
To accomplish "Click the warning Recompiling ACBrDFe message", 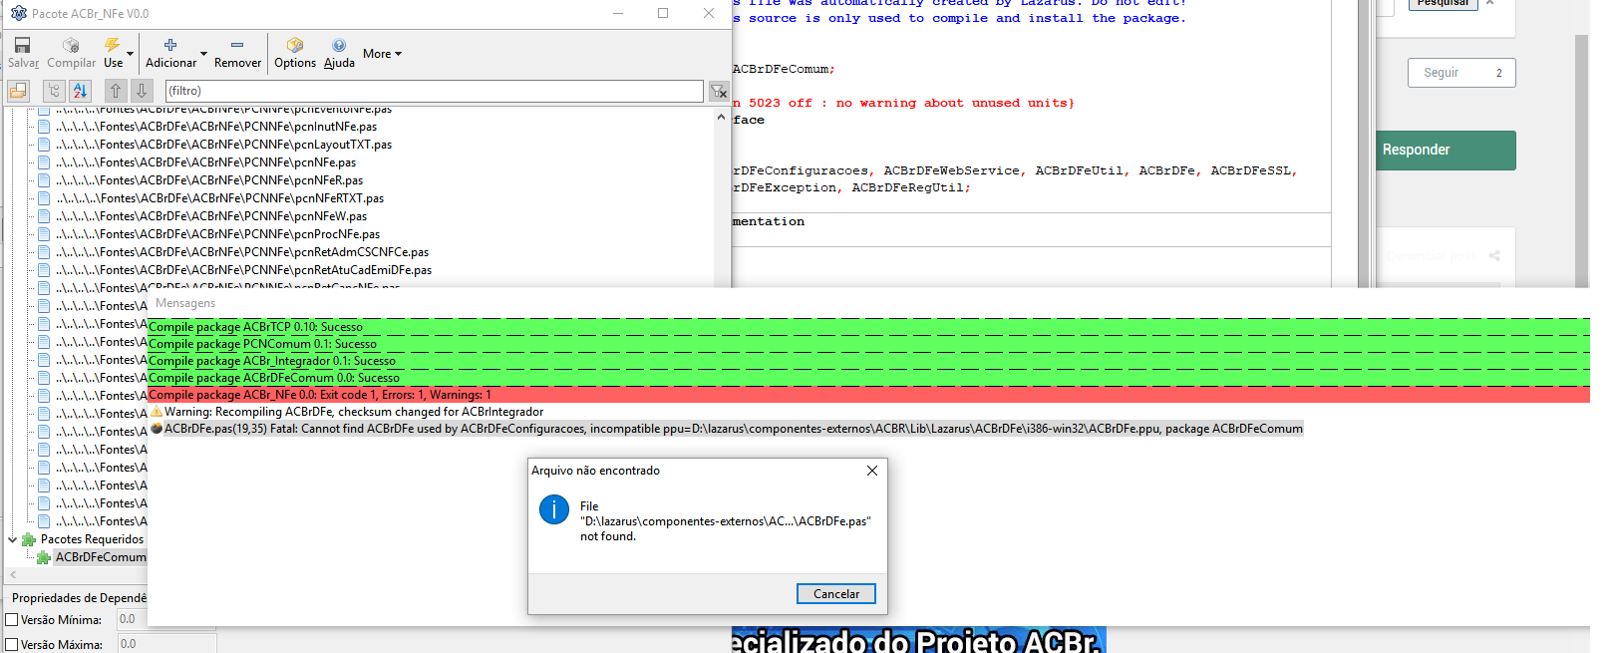I will 354,412.
